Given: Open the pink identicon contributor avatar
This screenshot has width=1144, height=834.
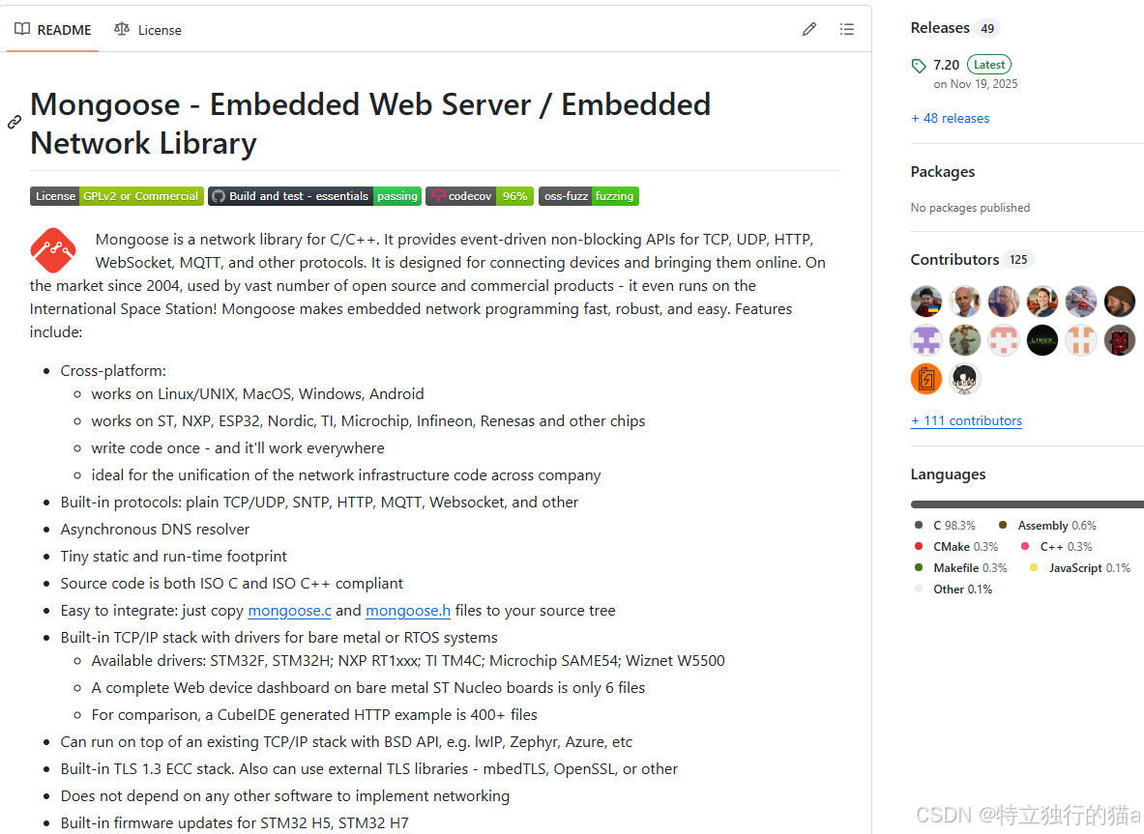Looking at the screenshot, I should [1004, 340].
